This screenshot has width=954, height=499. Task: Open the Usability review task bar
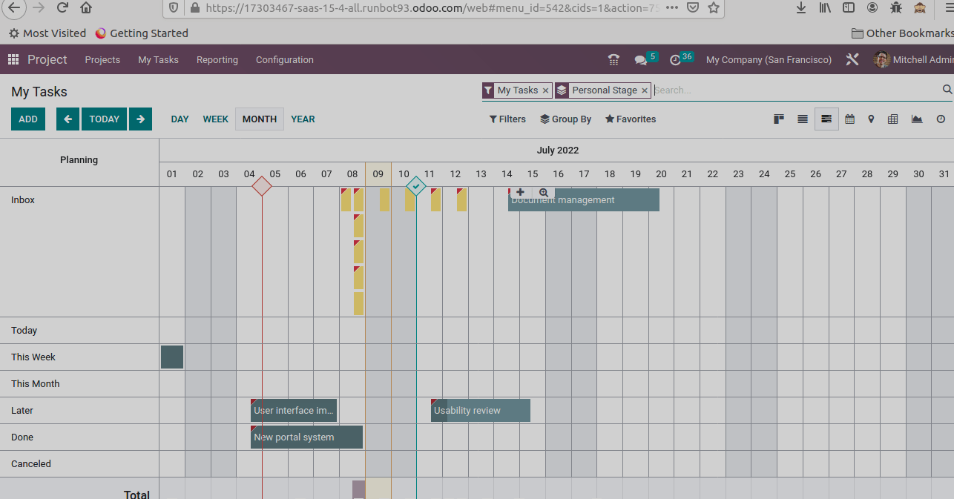click(481, 410)
